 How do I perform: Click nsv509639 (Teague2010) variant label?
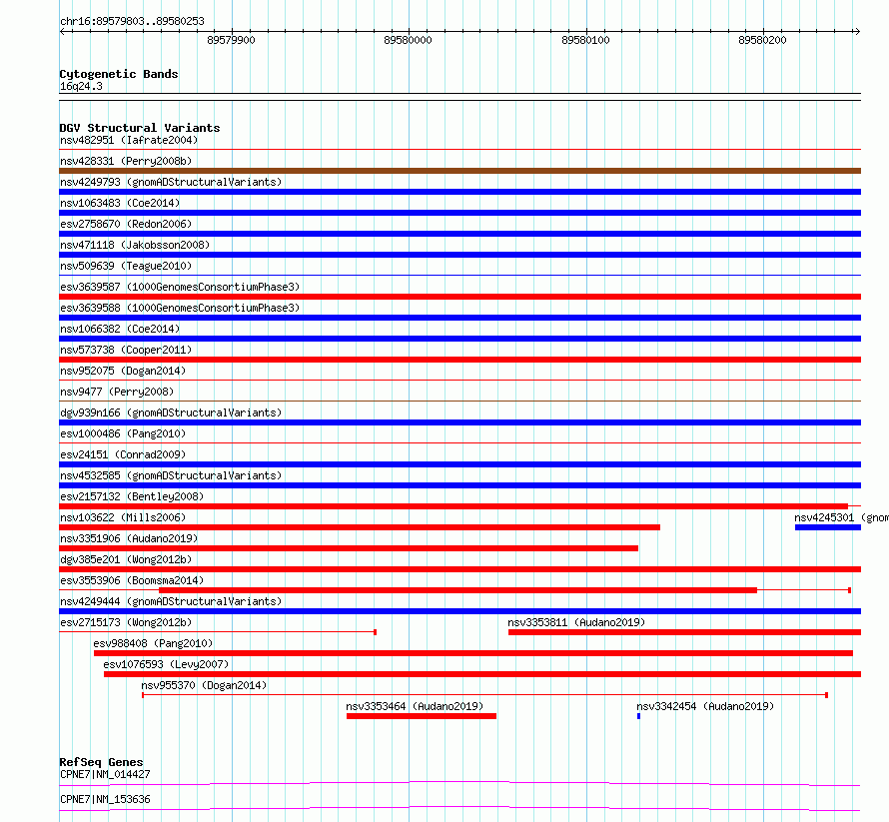126,266
